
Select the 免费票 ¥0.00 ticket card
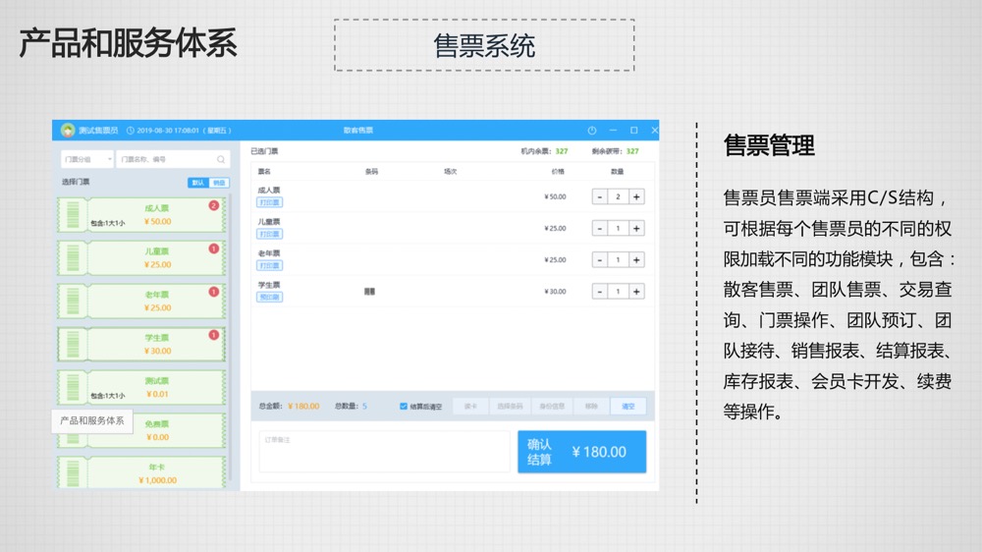coord(141,430)
